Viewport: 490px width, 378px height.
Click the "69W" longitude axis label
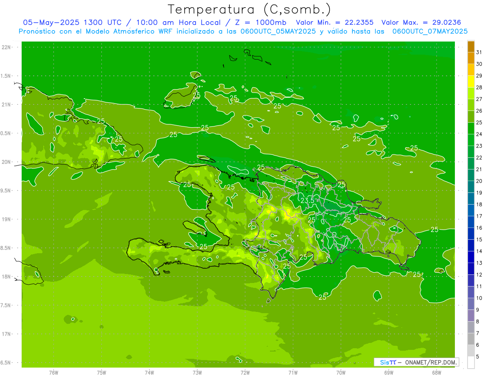pos(389,373)
